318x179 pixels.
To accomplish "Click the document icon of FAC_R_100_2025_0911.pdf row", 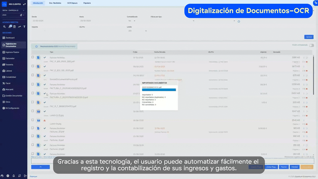I will (x=38, y=58).
